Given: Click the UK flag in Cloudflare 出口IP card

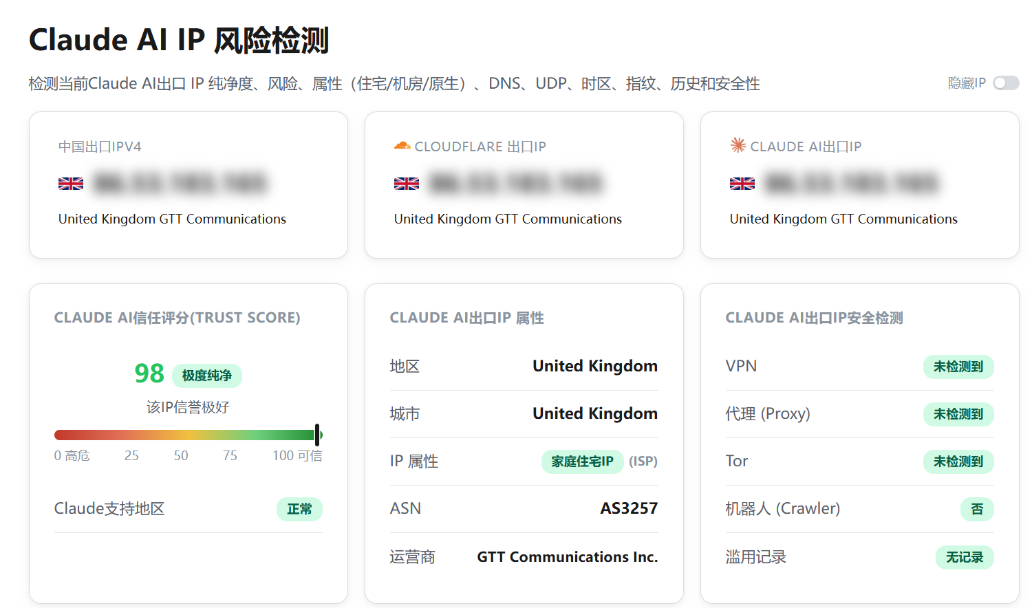Looking at the screenshot, I should (407, 184).
